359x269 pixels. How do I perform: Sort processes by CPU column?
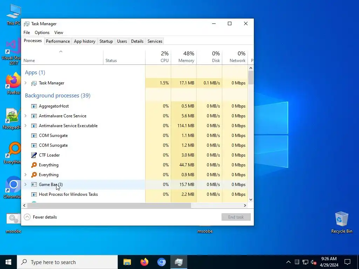point(158,57)
